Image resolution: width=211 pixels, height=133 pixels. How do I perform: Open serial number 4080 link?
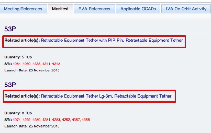pos(26,64)
